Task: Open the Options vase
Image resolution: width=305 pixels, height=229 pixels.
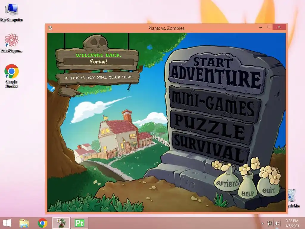Action: click(x=227, y=180)
